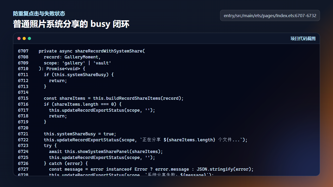Click line number 6719
The image size is (333, 187).
(23, 122)
